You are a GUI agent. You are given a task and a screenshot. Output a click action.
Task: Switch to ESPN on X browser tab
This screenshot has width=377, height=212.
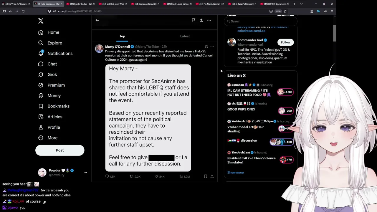[x=16, y=4]
